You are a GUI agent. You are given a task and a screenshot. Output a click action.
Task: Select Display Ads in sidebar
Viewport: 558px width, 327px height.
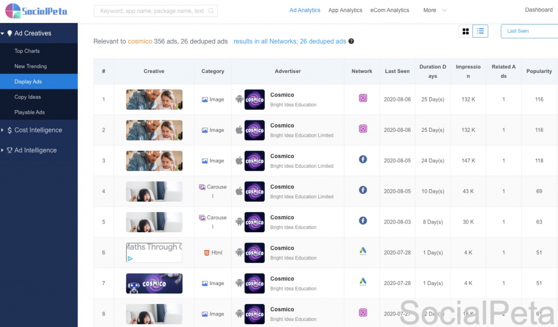coord(39,82)
